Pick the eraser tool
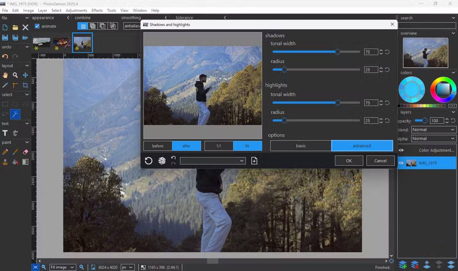Viewport: 458px width, 271px height. click(x=25, y=152)
